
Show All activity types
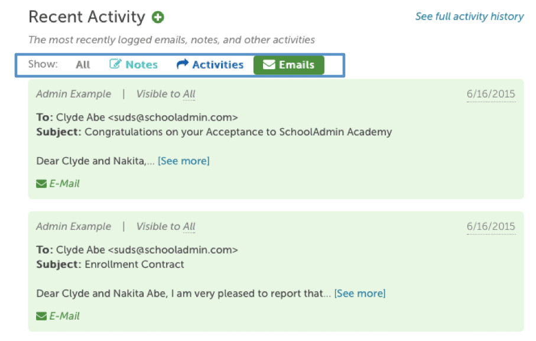[83, 64]
